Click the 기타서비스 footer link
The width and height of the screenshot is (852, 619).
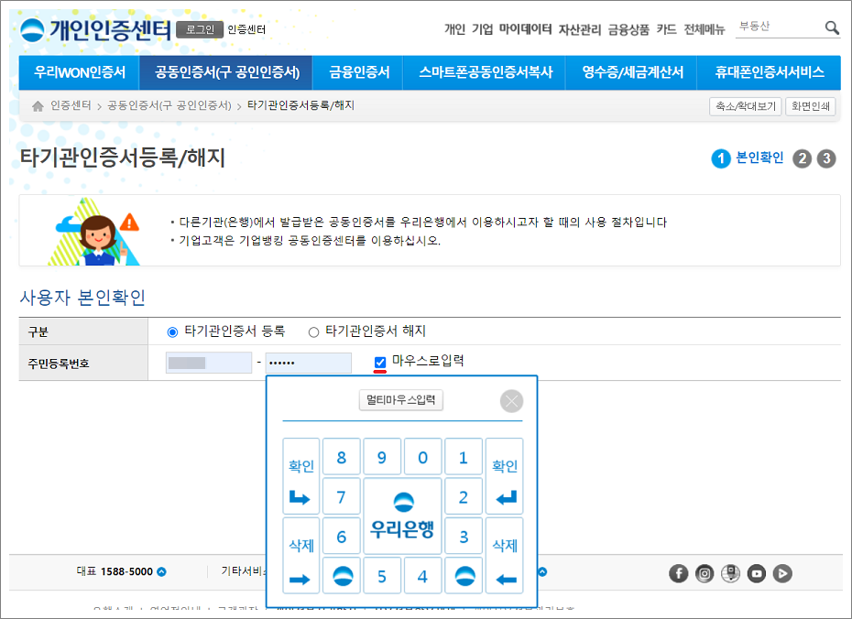(x=243, y=571)
